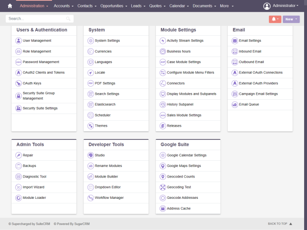Expand the New button dropdown
This screenshot has width=307, height=230.
click(291, 19)
